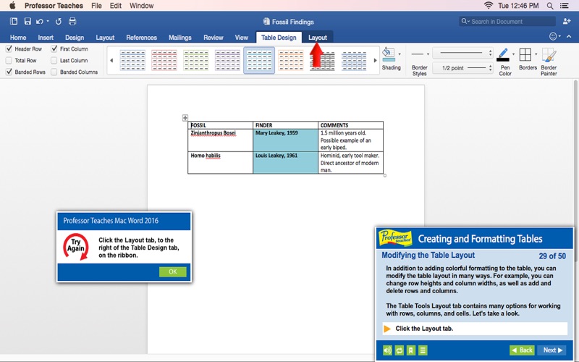Click the Table Layout tab right of Table Design

point(318,38)
